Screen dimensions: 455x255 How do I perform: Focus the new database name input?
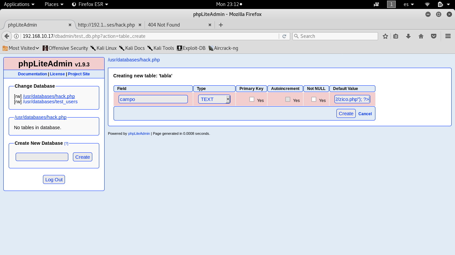[42, 157]
